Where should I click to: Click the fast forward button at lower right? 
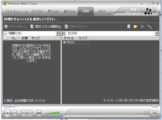[155, 106]
